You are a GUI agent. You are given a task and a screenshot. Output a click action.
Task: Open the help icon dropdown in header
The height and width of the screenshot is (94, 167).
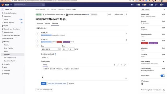[156, 5]
